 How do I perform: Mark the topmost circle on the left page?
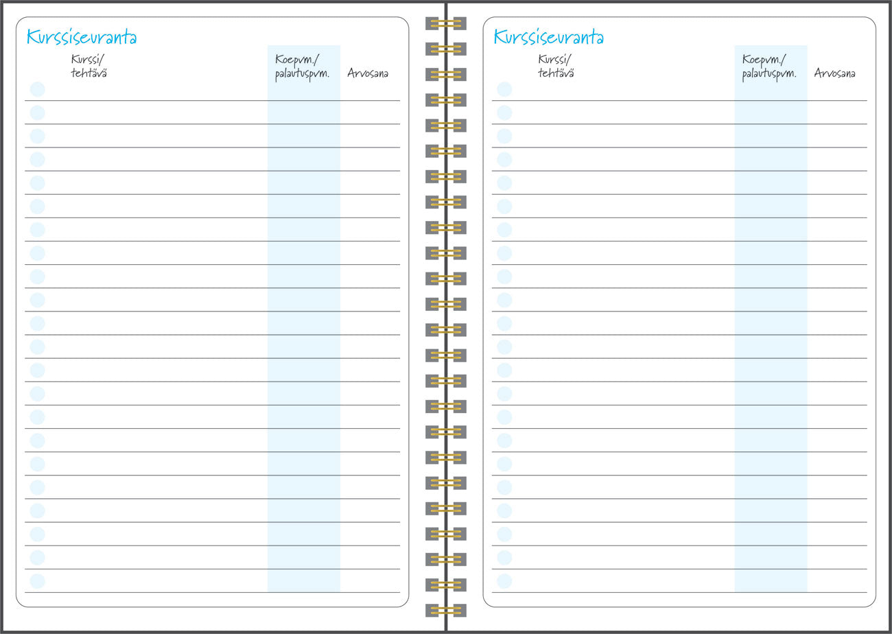[x=37, y=89]
